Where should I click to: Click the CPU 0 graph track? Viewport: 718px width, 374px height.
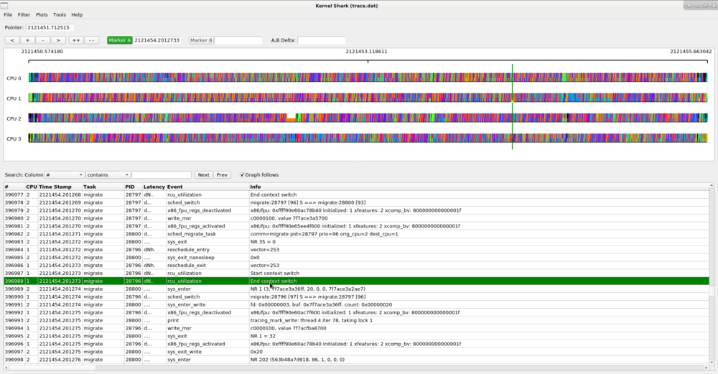[368, 78]
